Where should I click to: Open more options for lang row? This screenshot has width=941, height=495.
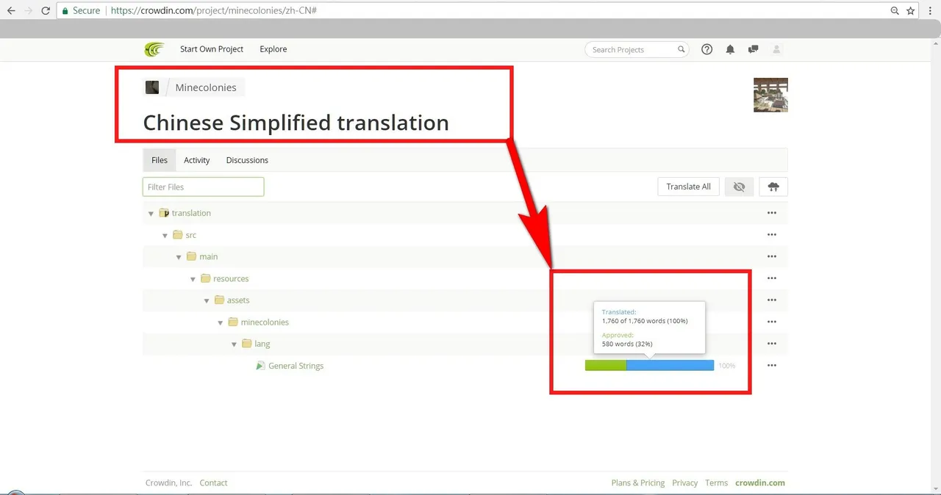(x=772, y=344)
